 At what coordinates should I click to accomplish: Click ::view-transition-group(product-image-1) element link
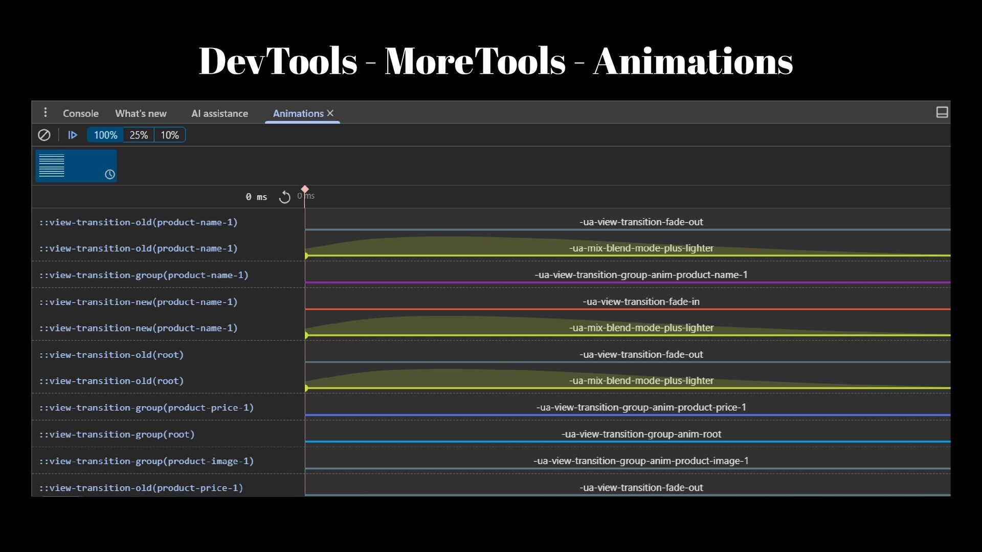[x=146, y=461]
